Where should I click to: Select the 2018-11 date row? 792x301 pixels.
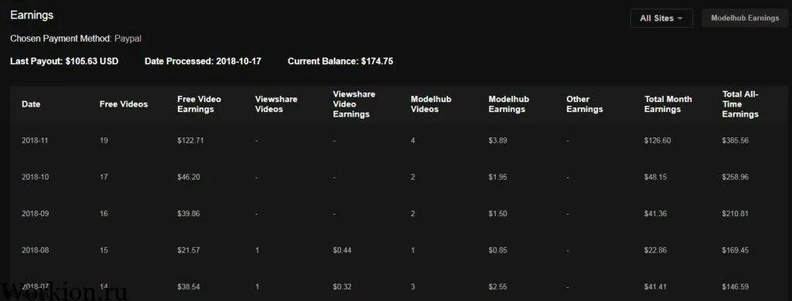tap(396, 140)
